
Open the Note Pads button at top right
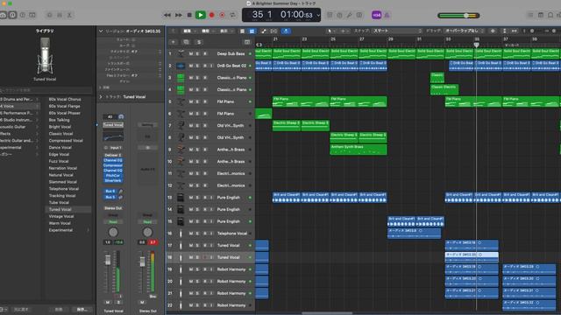541,15
